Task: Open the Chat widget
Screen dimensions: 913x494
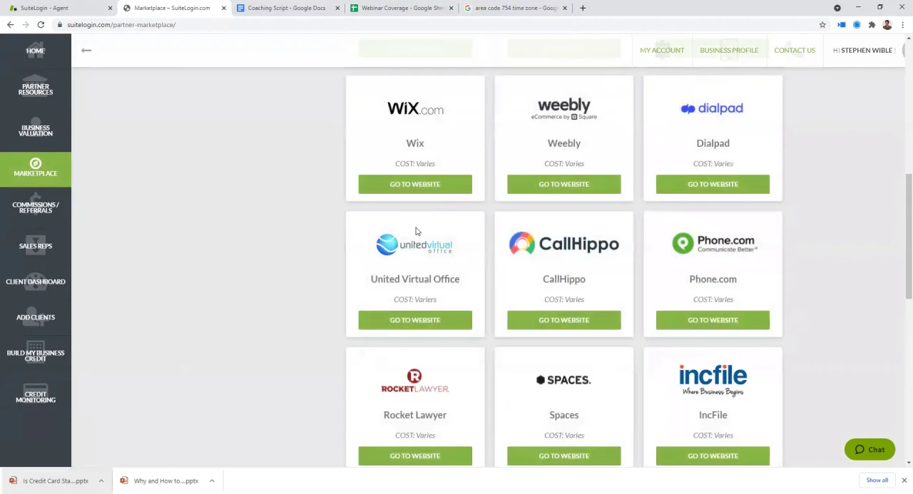Action: pos(869,450)
